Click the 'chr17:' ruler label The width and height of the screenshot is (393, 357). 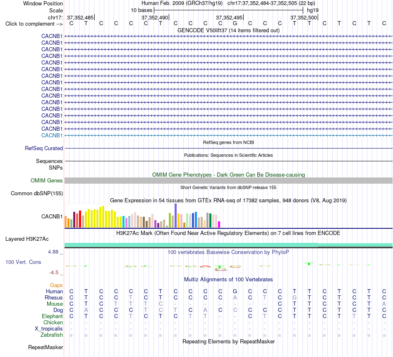(x=55, y=17)
